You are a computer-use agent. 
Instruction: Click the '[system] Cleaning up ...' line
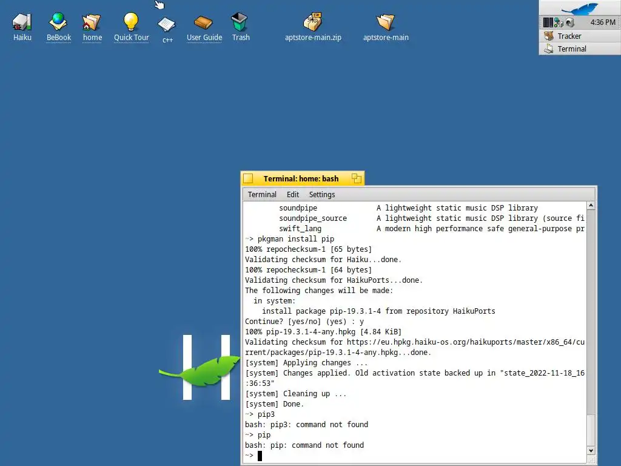click(x=295, y=394)
